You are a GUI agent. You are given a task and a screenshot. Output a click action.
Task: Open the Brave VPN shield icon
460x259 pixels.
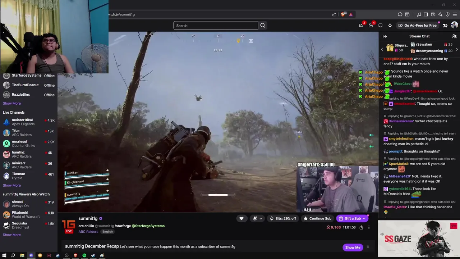coord(447,14)
